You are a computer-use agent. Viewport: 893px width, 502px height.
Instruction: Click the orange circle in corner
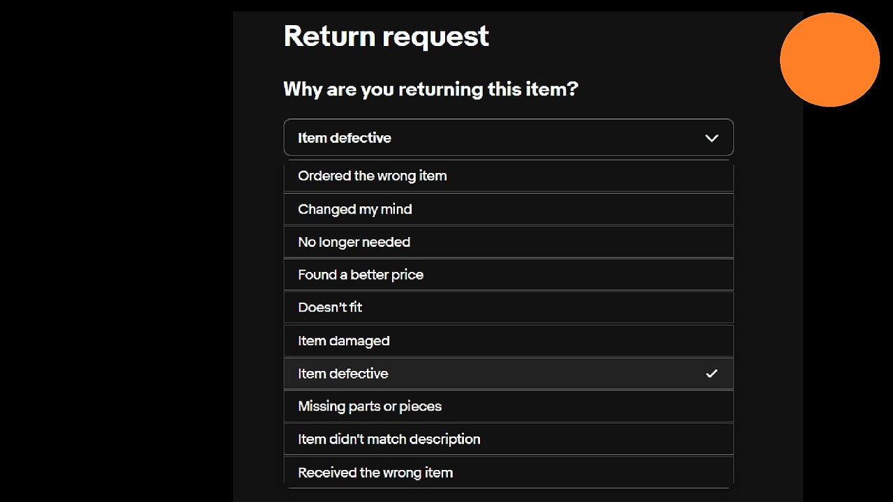click(830, 60)
